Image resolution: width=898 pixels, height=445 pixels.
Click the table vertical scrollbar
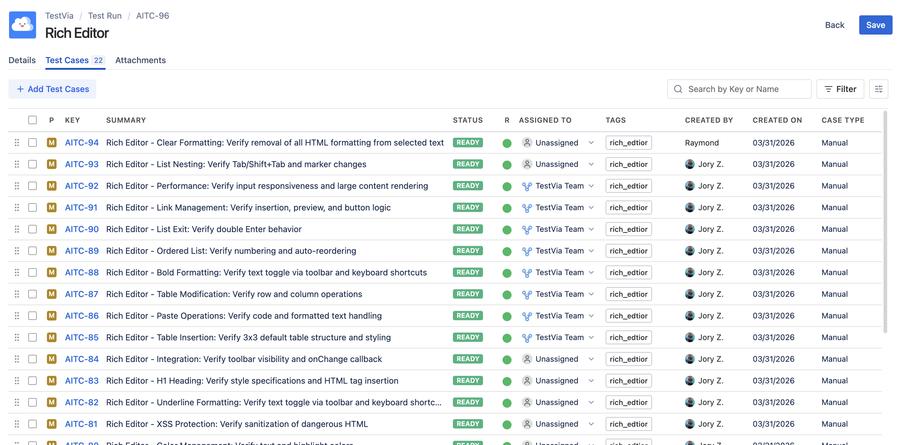coord(885,222)
